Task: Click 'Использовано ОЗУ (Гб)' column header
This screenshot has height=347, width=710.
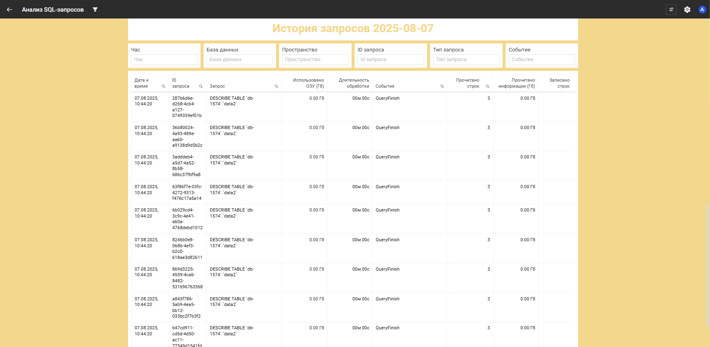Action: coord(308,83)
